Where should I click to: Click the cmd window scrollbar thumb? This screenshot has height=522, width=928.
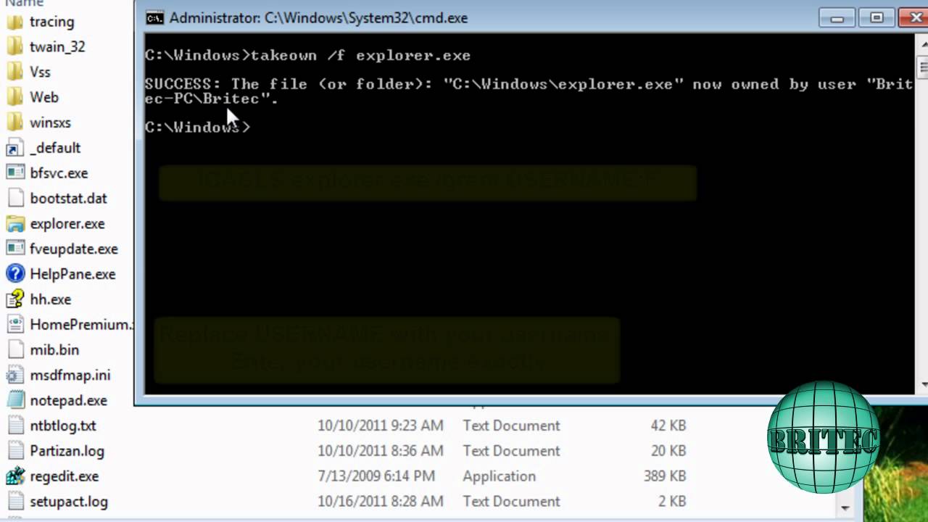point(923,67)
